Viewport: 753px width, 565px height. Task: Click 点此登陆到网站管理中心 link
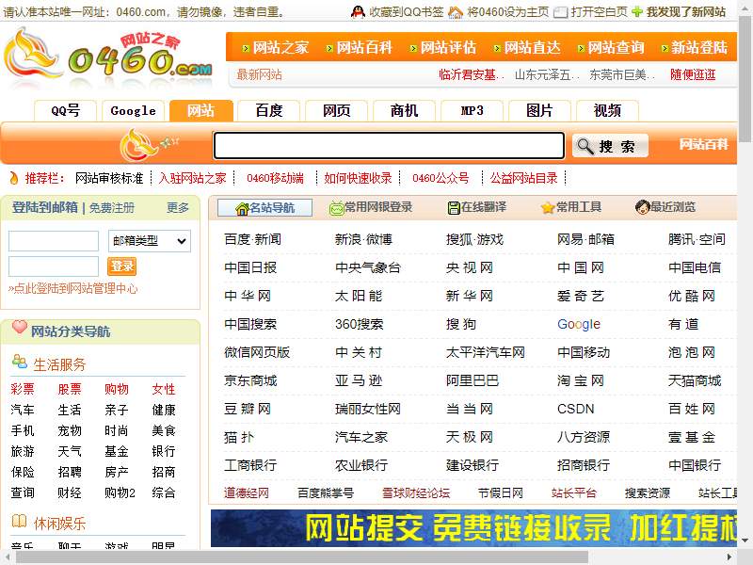pos(73,288)
